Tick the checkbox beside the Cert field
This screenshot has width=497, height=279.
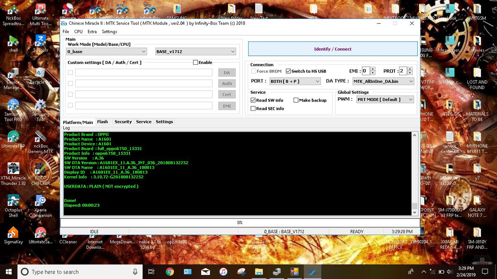[70, 94]
